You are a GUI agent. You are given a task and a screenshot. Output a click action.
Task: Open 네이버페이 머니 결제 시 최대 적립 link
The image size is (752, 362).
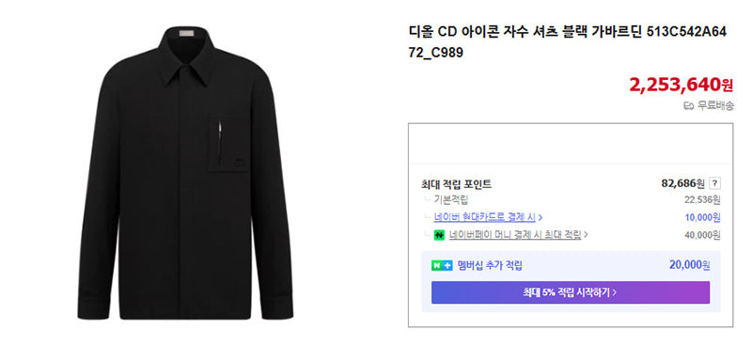(x=515, y=235)
